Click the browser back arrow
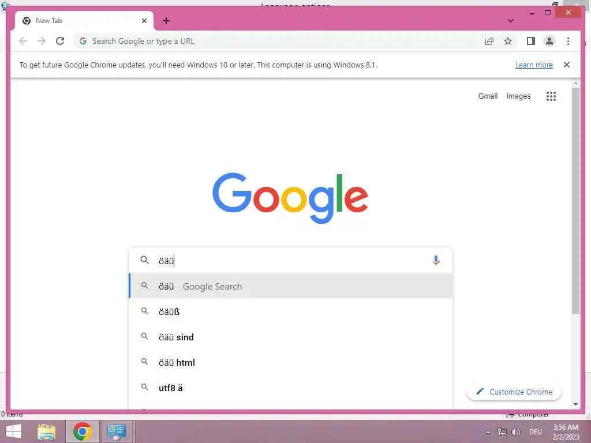 (x=23, y=41)
